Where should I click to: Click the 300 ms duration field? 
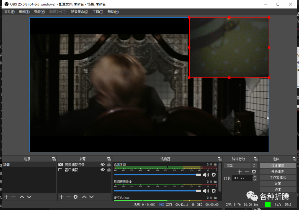click(242, 178)
